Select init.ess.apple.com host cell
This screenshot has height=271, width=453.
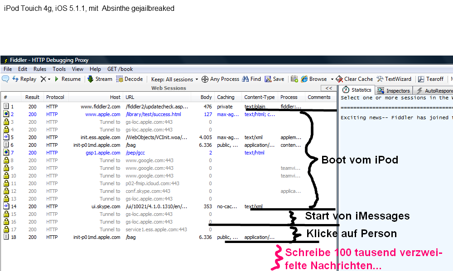[x=100, y=137]
